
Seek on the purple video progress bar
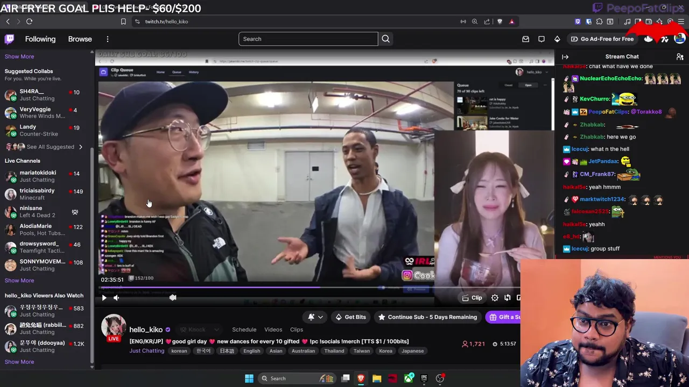point(310,288)
